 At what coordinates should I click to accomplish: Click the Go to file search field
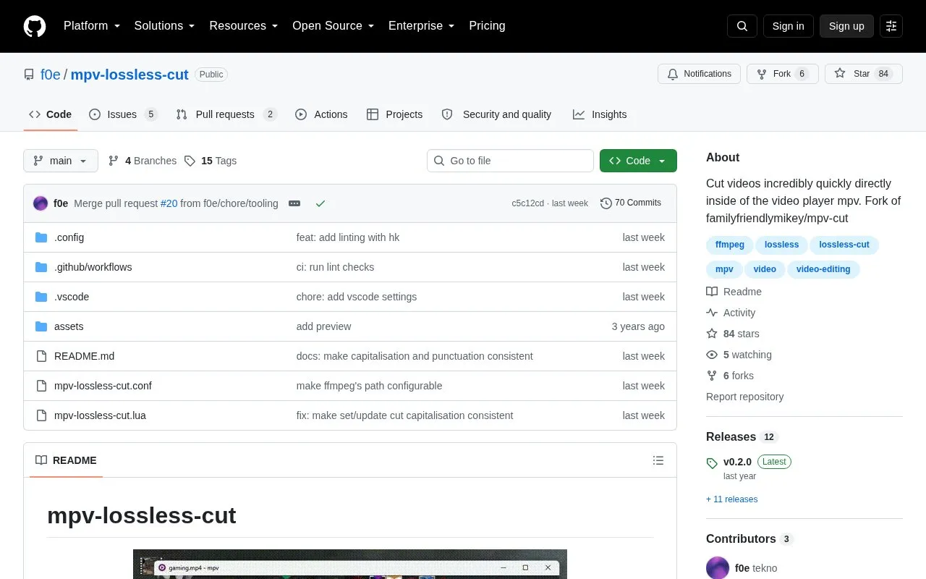(x=510, y=161)
